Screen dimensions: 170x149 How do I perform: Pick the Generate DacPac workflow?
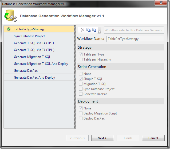[39, 71]
